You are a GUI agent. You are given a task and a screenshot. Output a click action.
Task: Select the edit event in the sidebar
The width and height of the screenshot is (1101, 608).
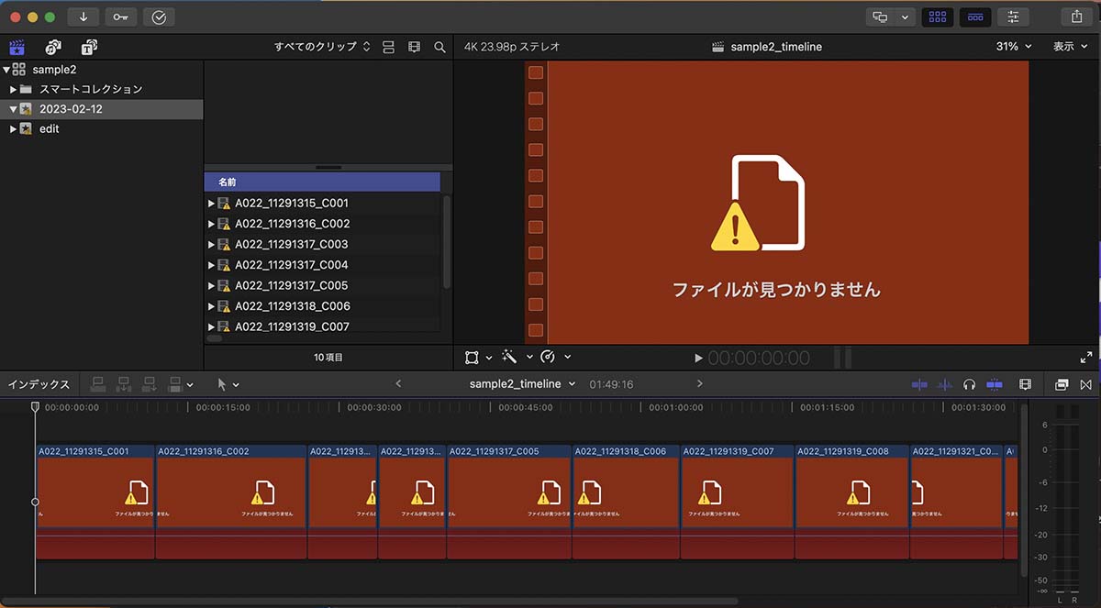tap(102, 129)
